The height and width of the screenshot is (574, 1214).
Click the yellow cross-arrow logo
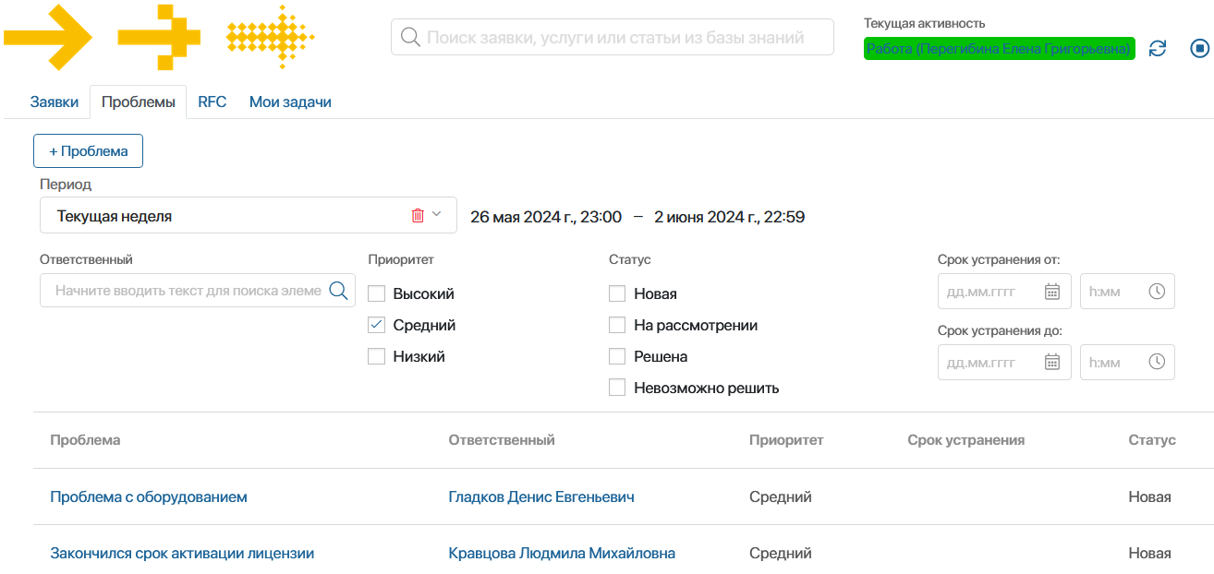(159, 37)
